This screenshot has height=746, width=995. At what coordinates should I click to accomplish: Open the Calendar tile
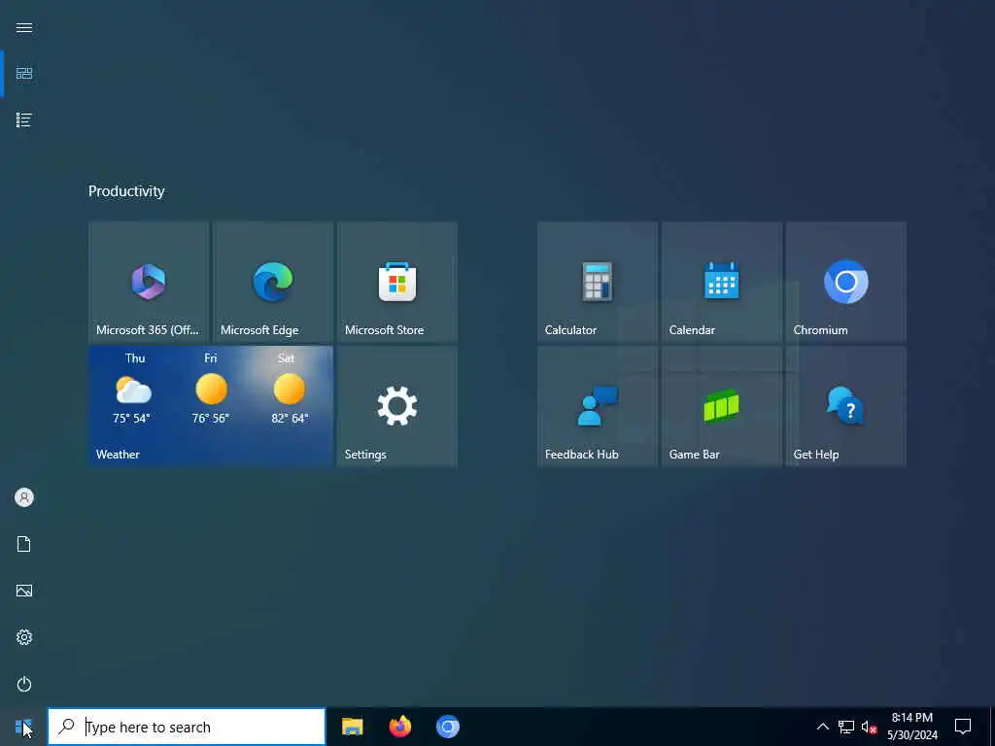tap(722, 282)
